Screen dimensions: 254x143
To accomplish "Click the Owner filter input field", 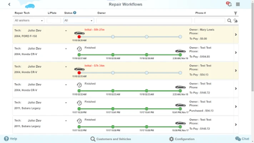I will [x=144, y=20].
